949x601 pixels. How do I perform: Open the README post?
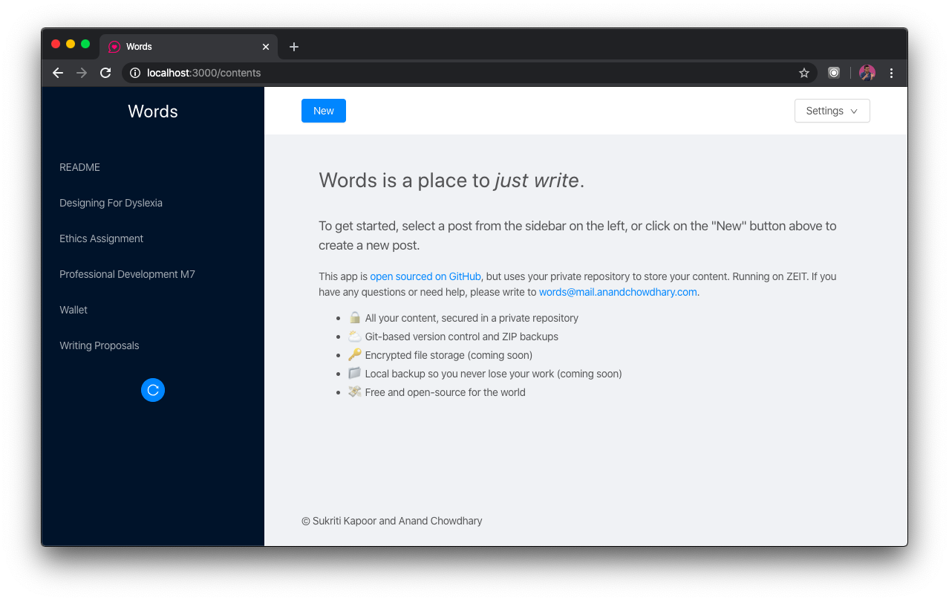(153, 167)
